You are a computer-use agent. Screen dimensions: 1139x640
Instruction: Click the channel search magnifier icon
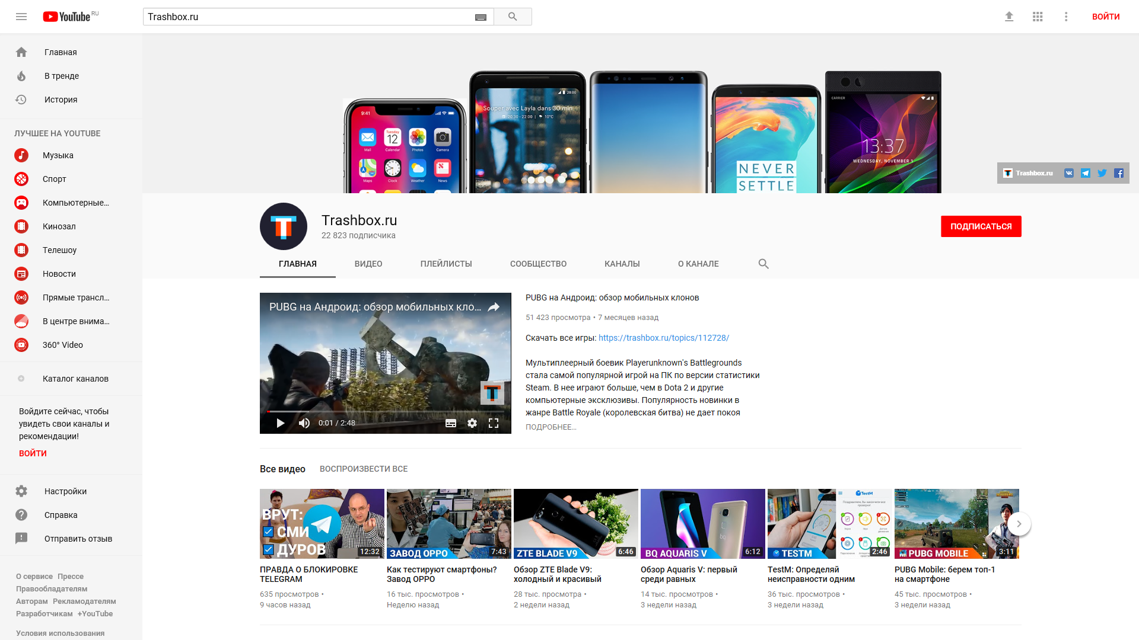(x=763, y=264)
